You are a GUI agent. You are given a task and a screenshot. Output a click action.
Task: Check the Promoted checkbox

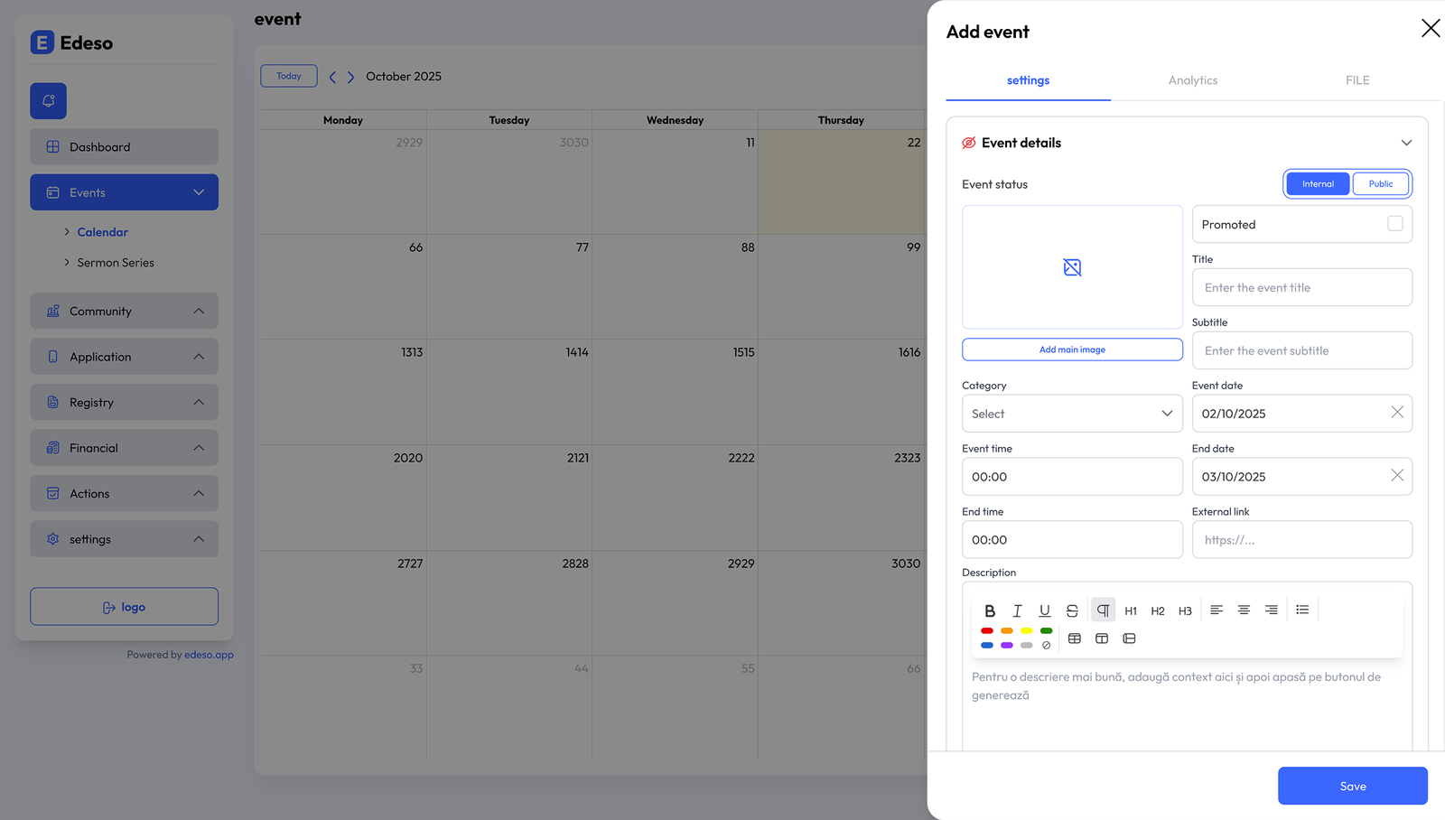1394,224
